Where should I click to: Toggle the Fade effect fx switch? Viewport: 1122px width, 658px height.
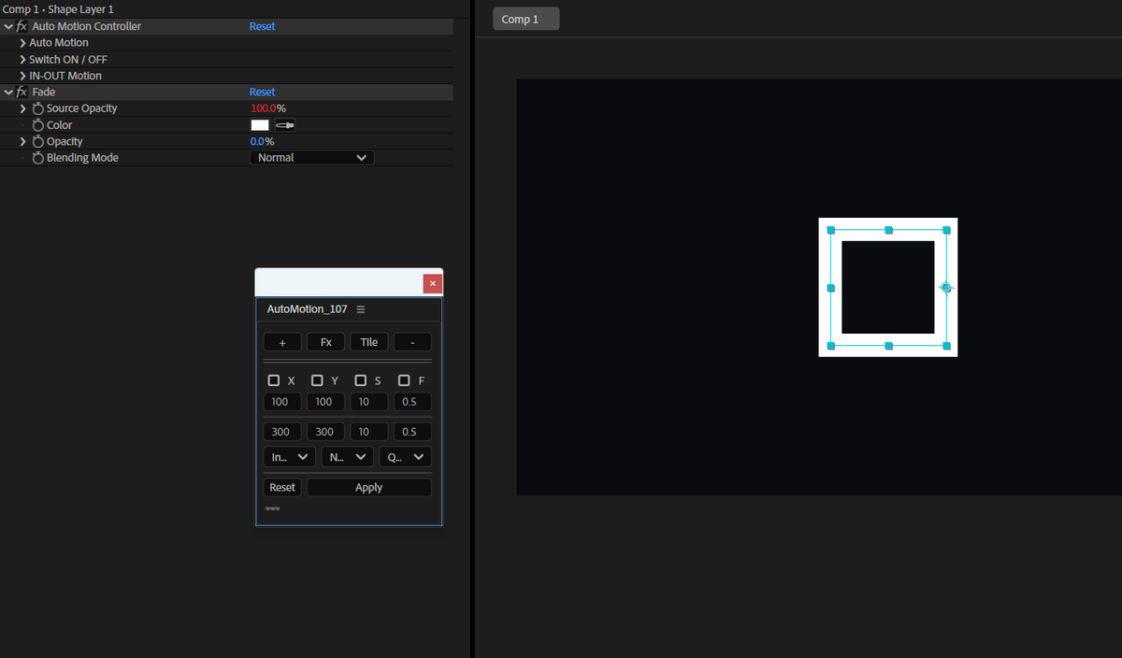pyautogui.click(x=22, y=92)
